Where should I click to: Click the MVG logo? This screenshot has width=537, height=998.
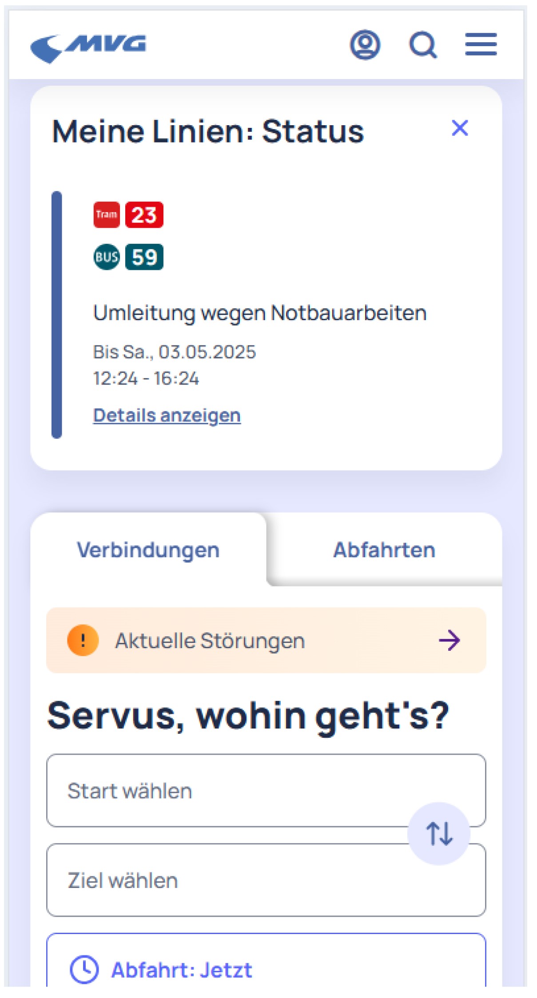(88, 48)
